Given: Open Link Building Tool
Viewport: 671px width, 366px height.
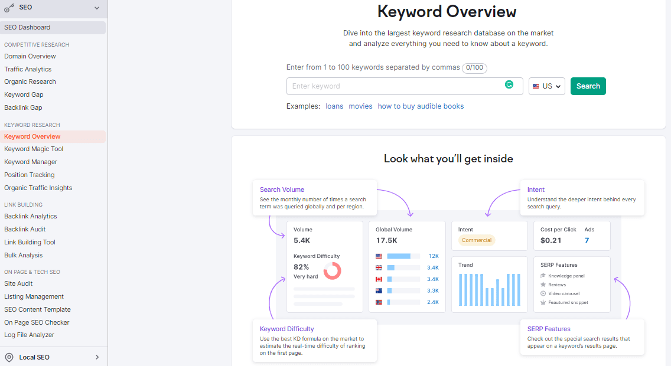Looking at the screenshot, I should [30, 242].
